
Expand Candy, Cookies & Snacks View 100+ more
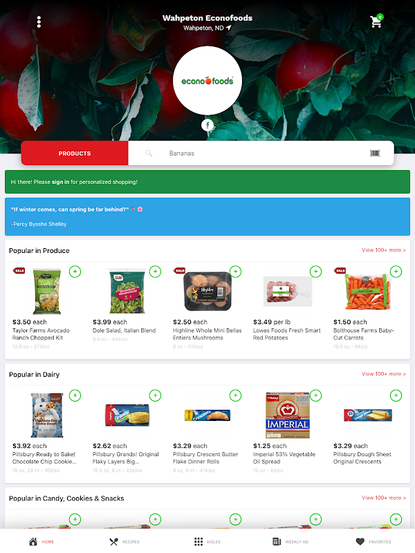point(384,498)
